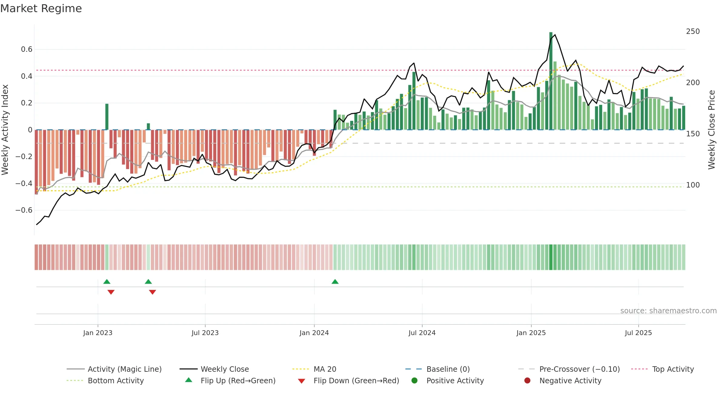Toggle the MA 20 legend entry
Viewport: 727px width, 409px height.
coord(314,369)
